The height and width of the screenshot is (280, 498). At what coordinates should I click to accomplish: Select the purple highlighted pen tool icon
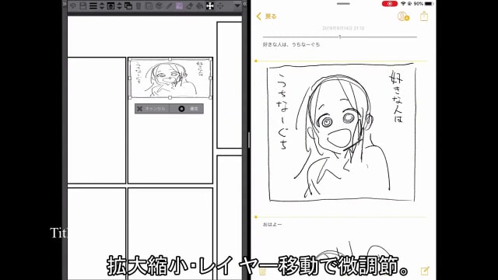pyautogui.click(x=179, y=5)
